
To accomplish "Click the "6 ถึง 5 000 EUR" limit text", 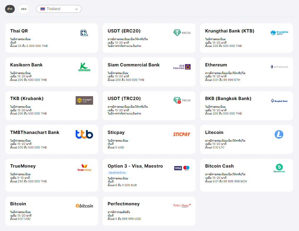I will click(x=126, y=185).
